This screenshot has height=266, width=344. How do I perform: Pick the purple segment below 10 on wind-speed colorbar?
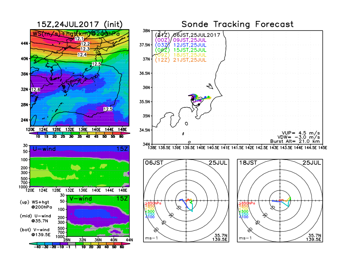(33, 133)
